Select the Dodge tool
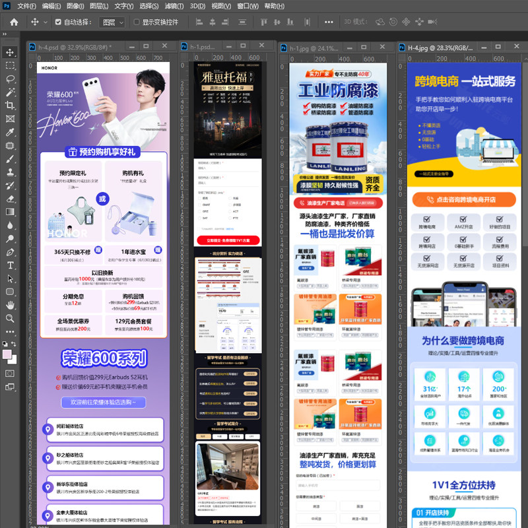528x528 pixels. pyautogui.click(x=10, y=239)
